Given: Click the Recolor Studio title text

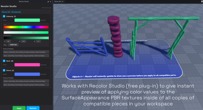Looking at the screenshot, I should click(x=9, y=6).
